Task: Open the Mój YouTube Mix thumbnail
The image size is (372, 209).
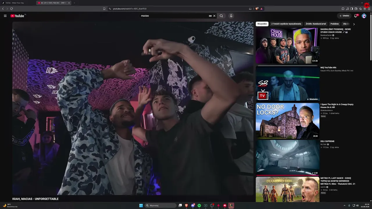Action: click(287, 83)
